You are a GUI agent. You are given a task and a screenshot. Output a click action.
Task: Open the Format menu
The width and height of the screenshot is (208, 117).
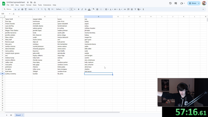[29, 5]
